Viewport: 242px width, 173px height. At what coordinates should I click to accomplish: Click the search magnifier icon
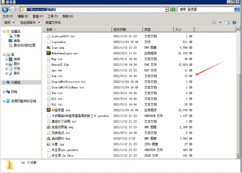click(237, 10)
